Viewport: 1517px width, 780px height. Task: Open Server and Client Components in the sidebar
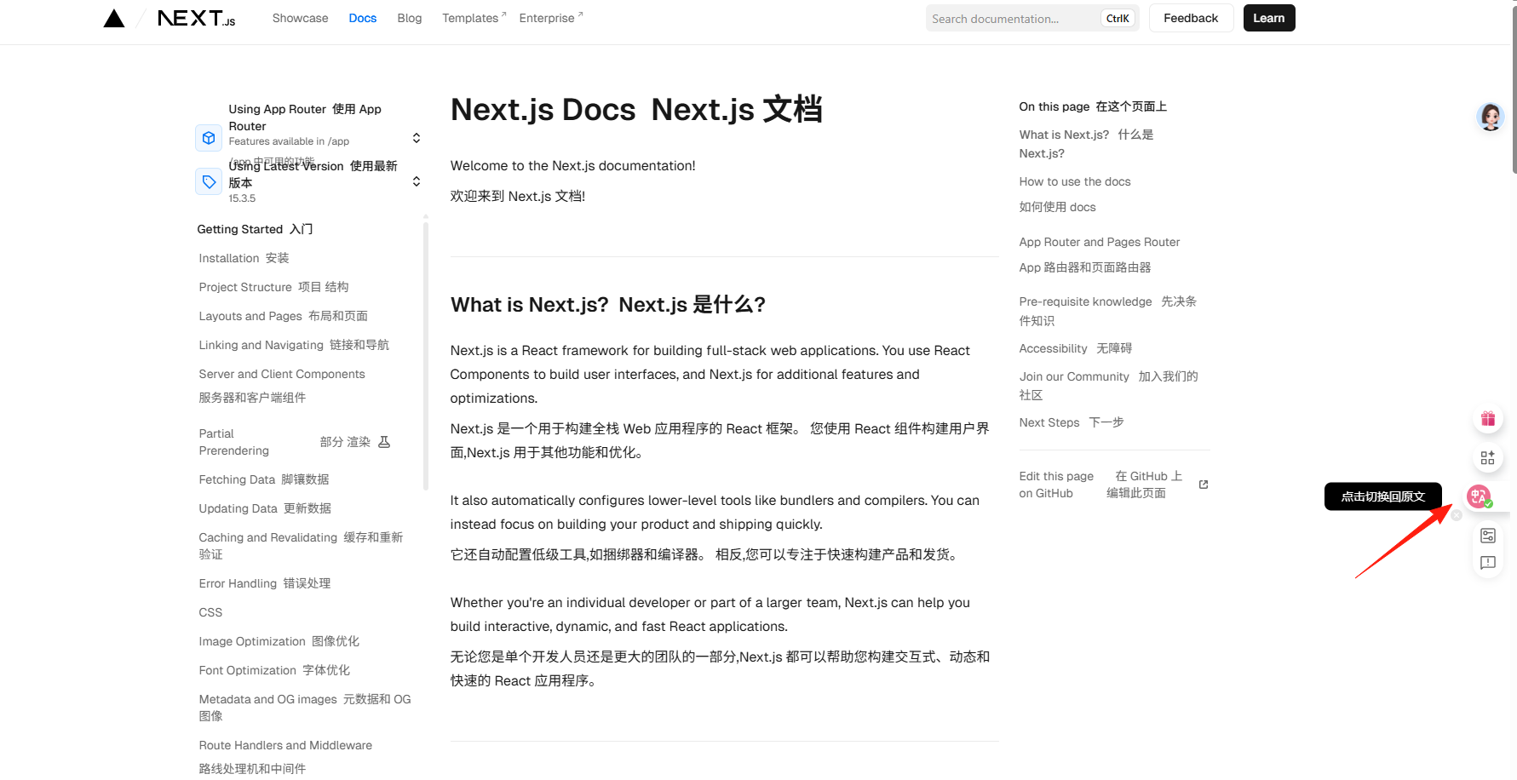point(282,386)
